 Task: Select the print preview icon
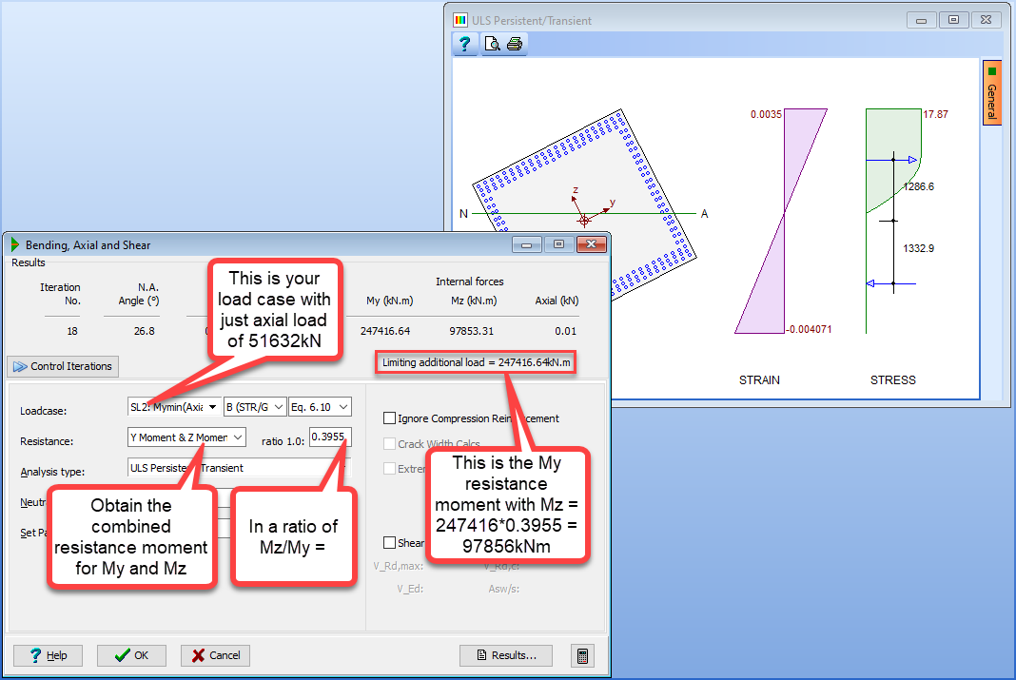[493, 43]
